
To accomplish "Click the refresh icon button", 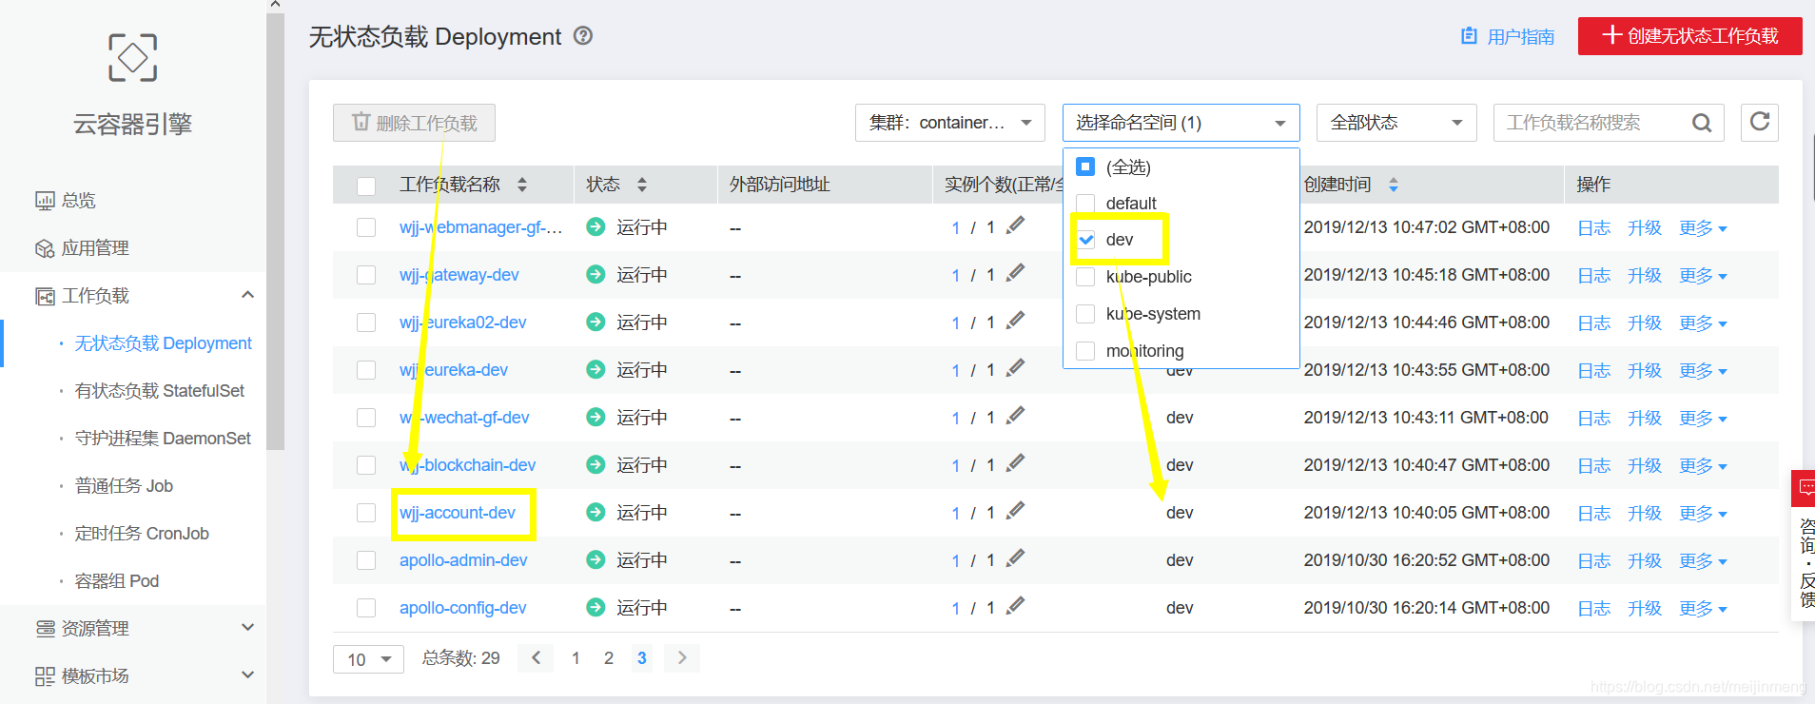I will tap(1760, 122).
